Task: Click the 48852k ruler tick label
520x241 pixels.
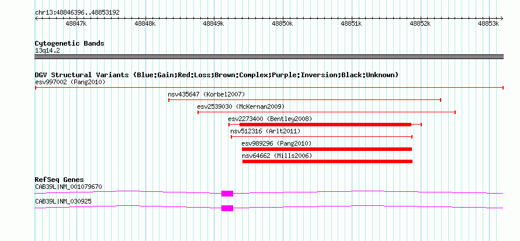Action: coord(421,23)
